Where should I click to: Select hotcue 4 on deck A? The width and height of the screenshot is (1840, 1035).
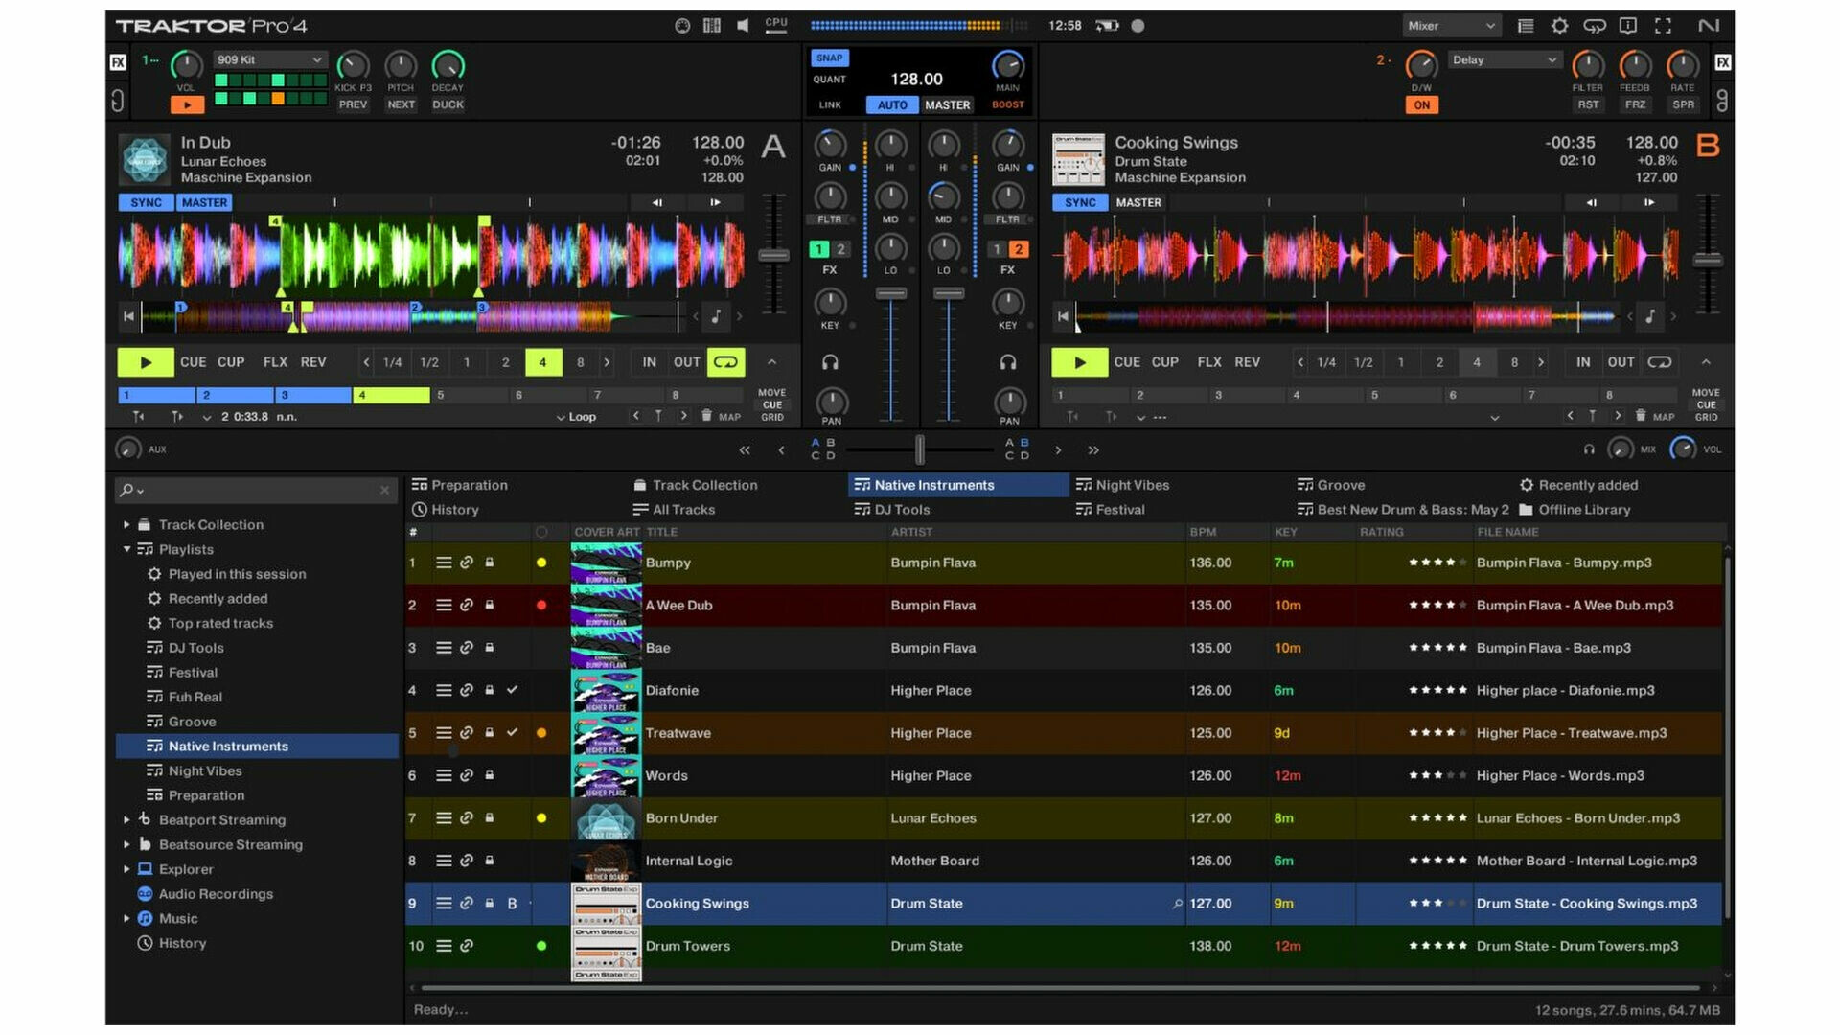pos(391,395)
